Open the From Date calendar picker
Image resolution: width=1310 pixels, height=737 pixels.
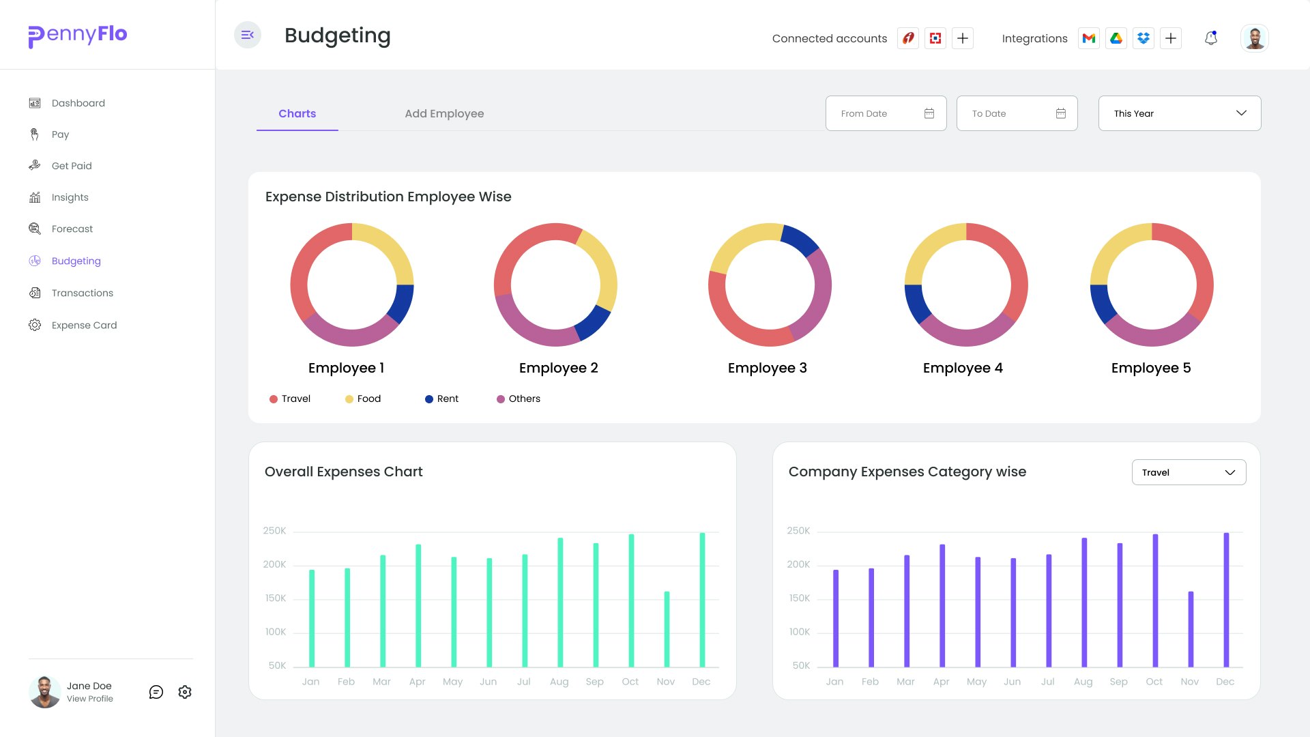click(x=929, y=113)
